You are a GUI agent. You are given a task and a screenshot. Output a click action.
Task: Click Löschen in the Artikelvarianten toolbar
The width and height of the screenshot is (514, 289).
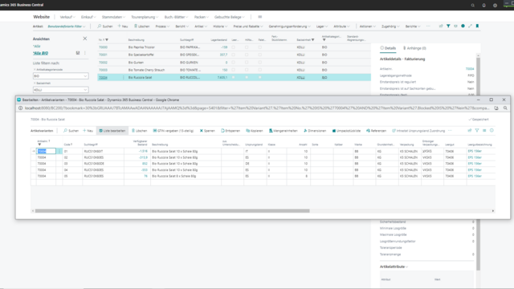pos(139,131)
